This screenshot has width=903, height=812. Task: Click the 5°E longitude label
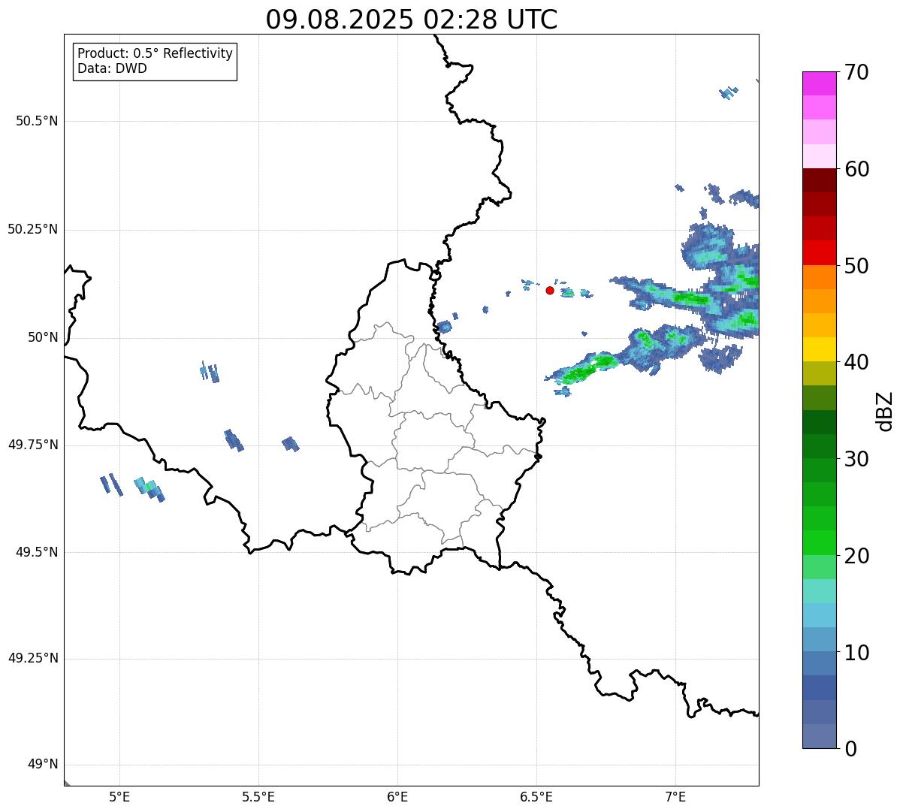119,797
